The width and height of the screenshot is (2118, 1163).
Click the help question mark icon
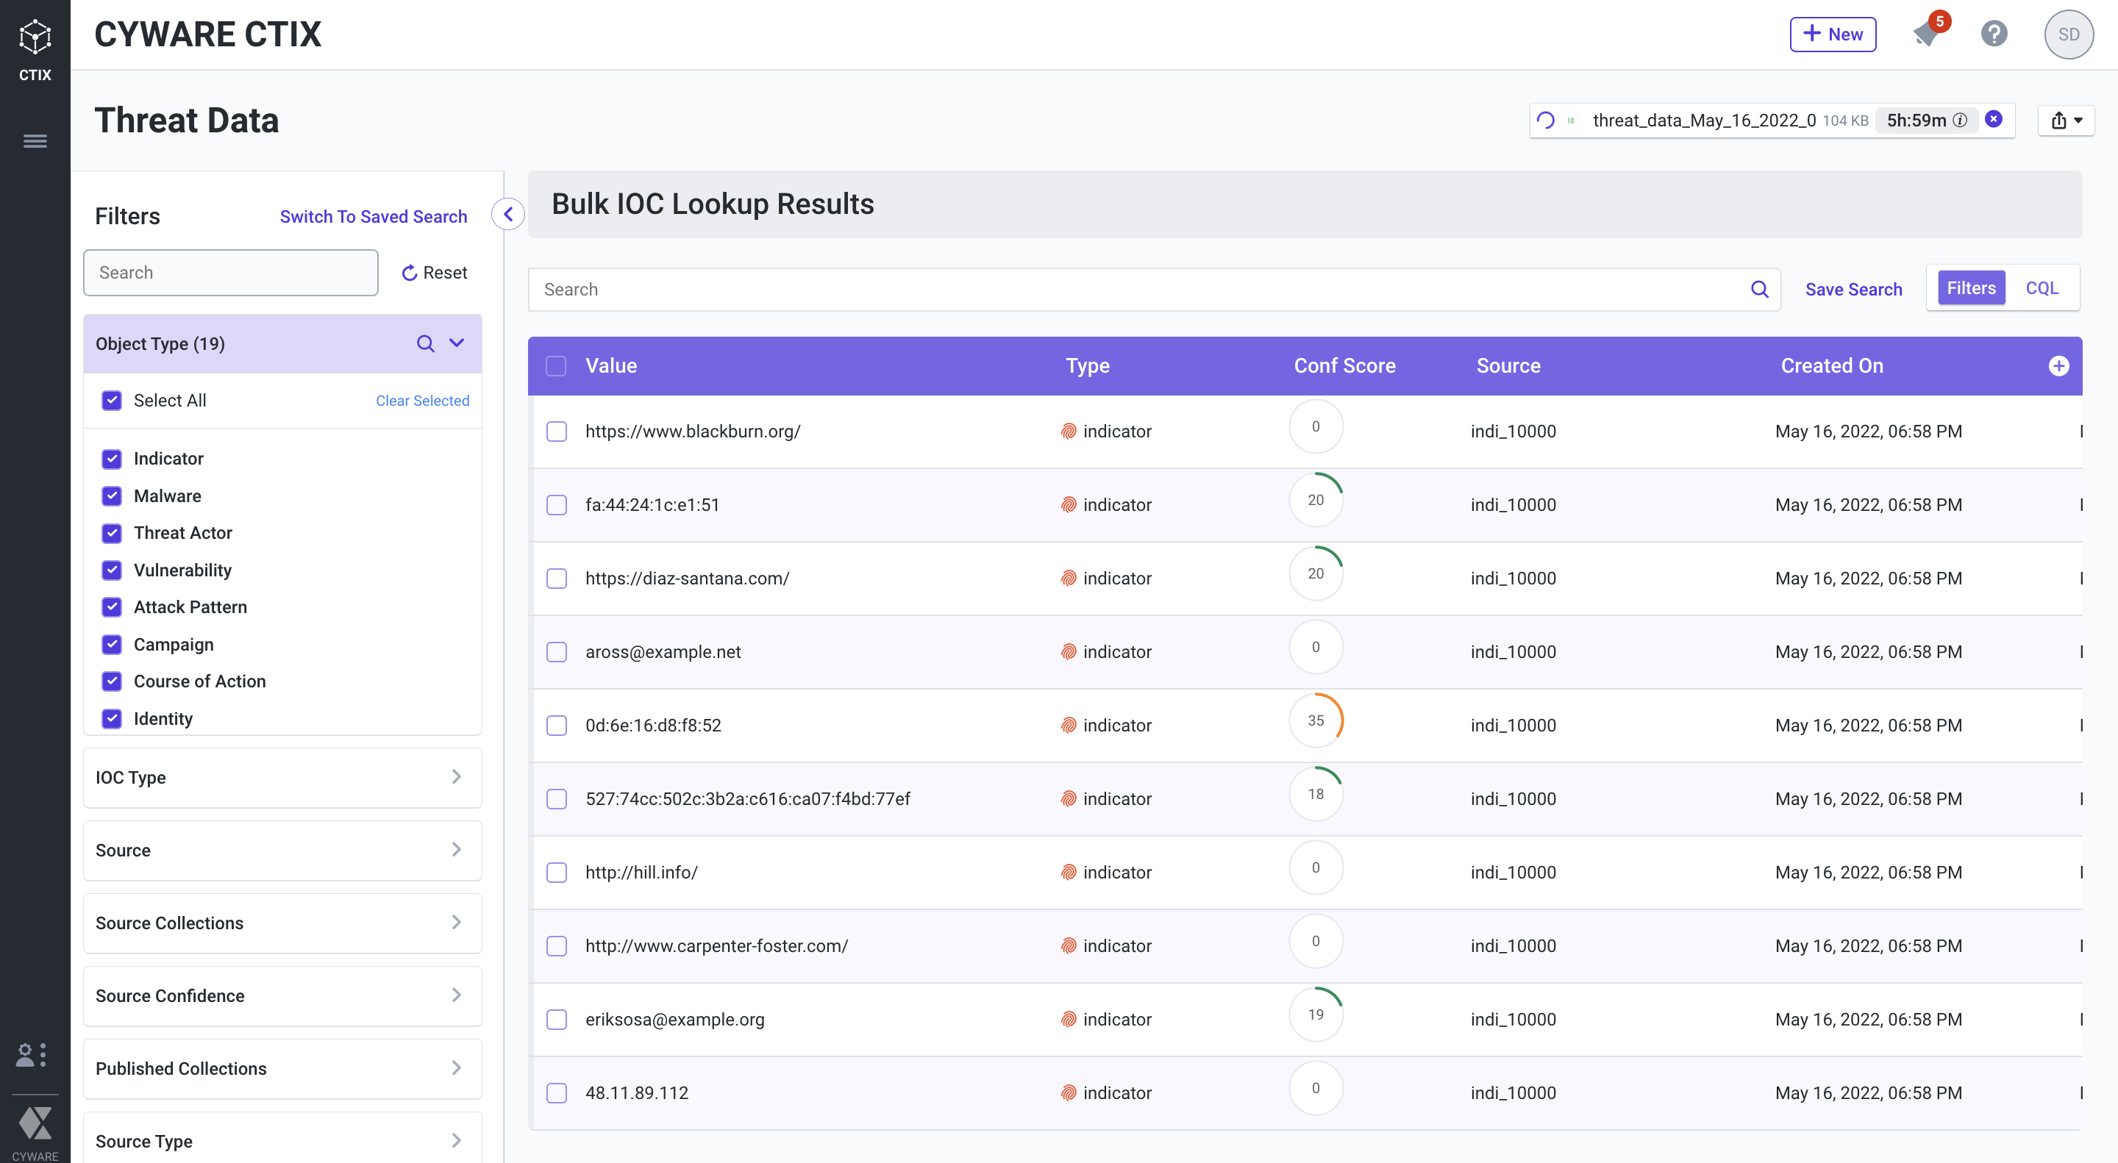(1994, 35)
